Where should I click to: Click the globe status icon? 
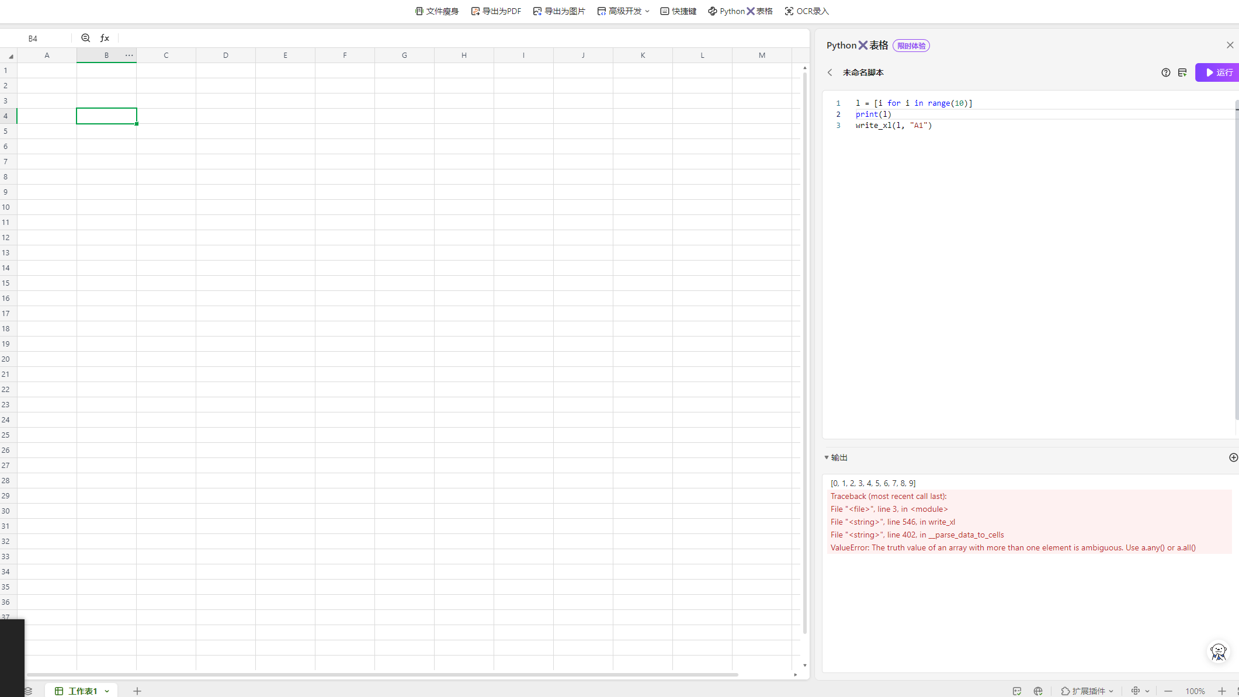coord(1038,691)
